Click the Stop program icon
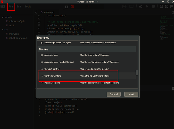Image resolution: width=174 pixels, height=129 pixels. [x=153, y=6]
